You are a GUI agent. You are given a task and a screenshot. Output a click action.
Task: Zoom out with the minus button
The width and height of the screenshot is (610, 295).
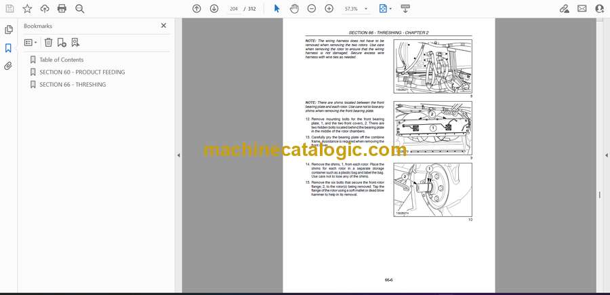click(312, 9)
